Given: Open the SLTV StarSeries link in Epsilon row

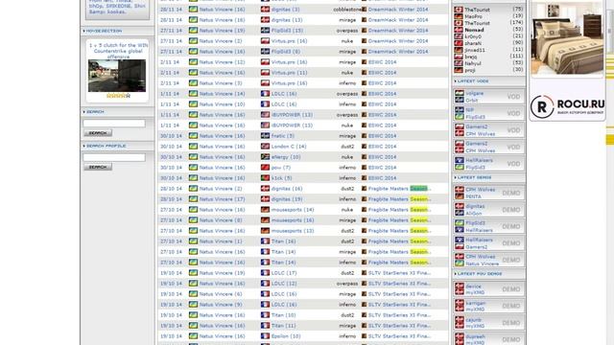Looking at the screenshot, I should tap(399, 336).
